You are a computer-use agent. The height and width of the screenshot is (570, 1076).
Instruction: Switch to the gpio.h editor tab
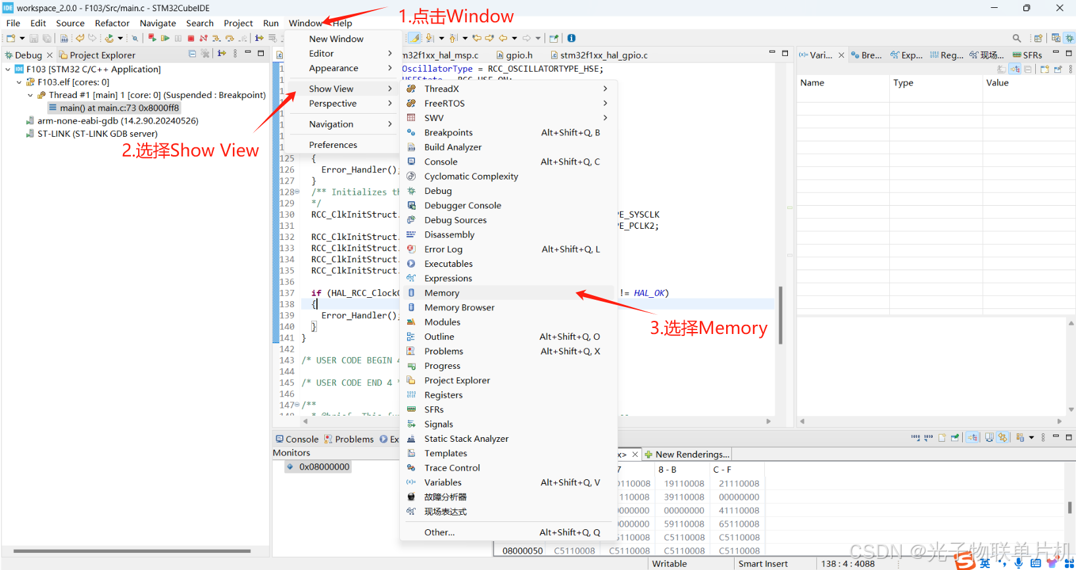pos(514,55)
